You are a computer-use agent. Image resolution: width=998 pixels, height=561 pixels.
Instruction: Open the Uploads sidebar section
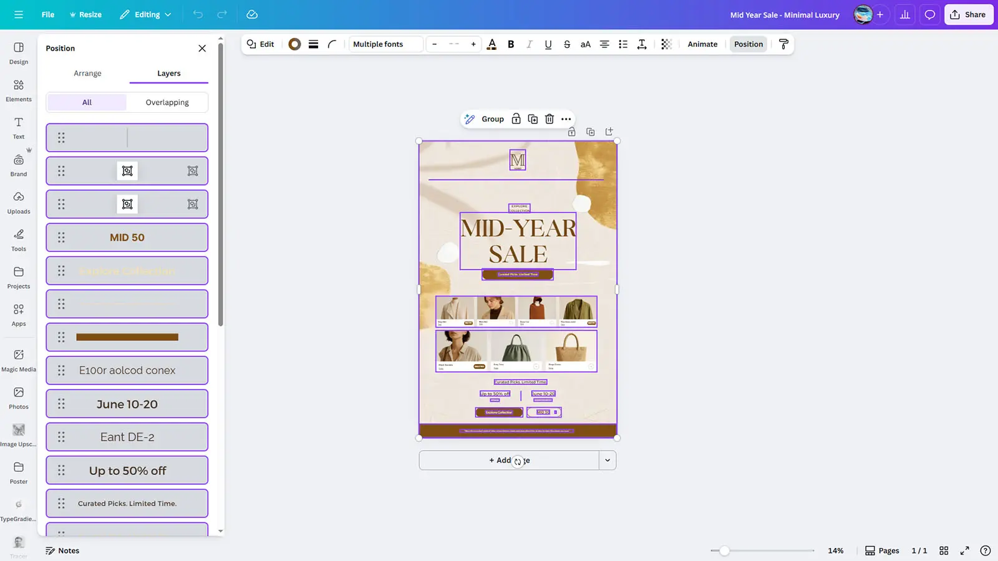19,203
